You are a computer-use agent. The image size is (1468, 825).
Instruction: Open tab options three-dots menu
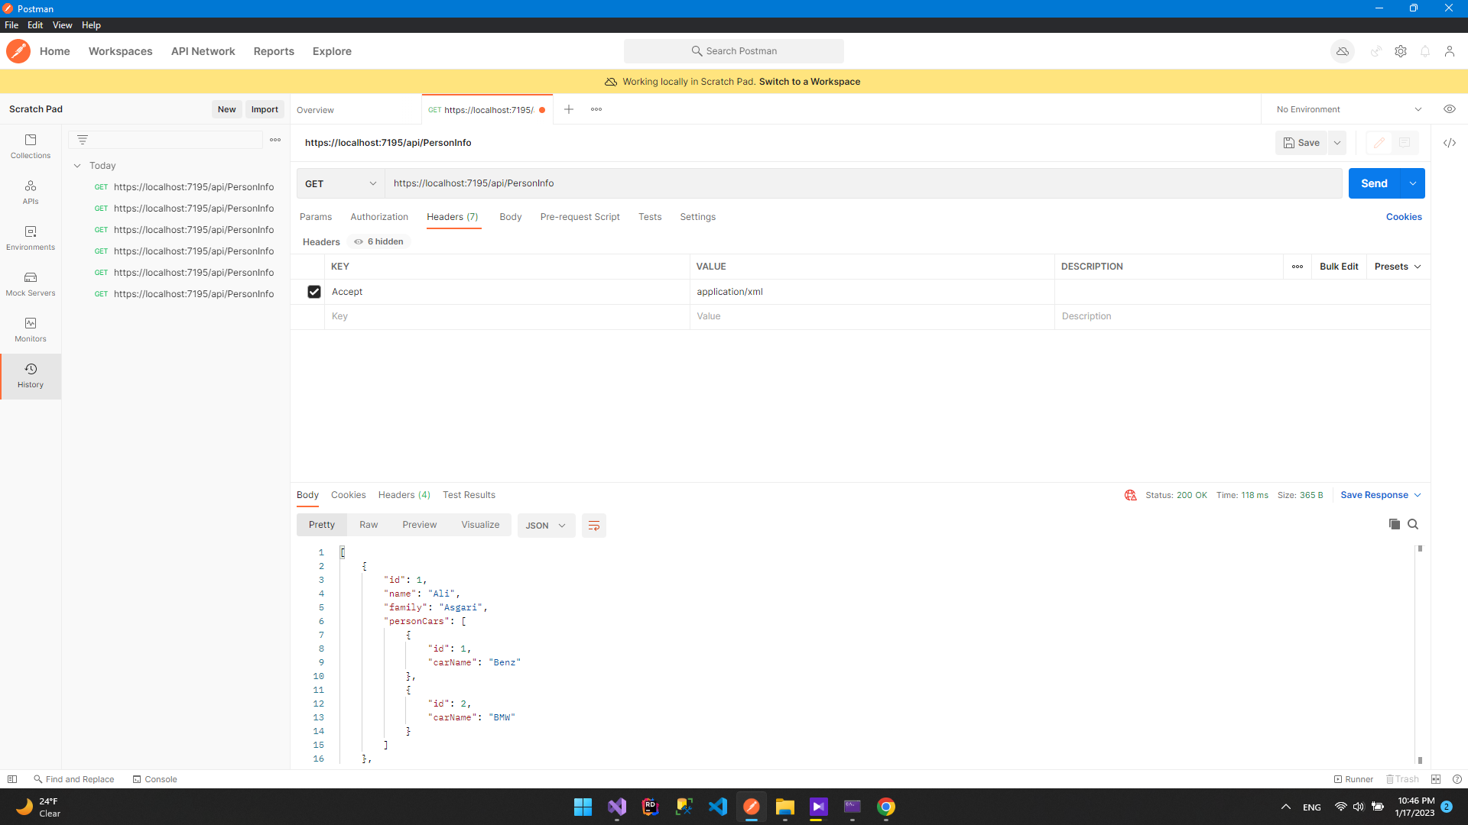point(596,109)
